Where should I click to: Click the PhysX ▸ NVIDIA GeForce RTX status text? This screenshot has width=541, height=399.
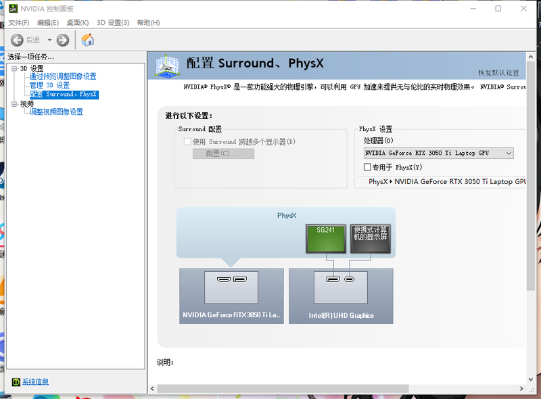click(x=447, y=181)
